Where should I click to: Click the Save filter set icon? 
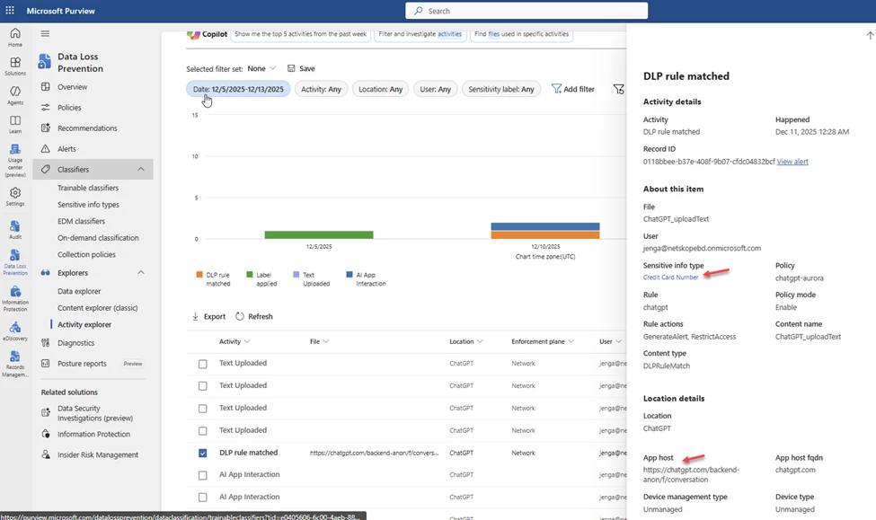[291, 68]
